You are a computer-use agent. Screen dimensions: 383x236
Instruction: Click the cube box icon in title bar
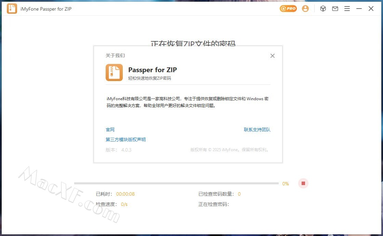click(x=323, y=9)
